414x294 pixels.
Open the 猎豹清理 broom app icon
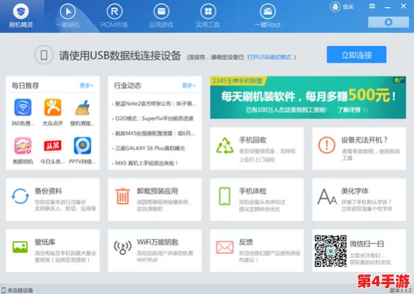83,107
